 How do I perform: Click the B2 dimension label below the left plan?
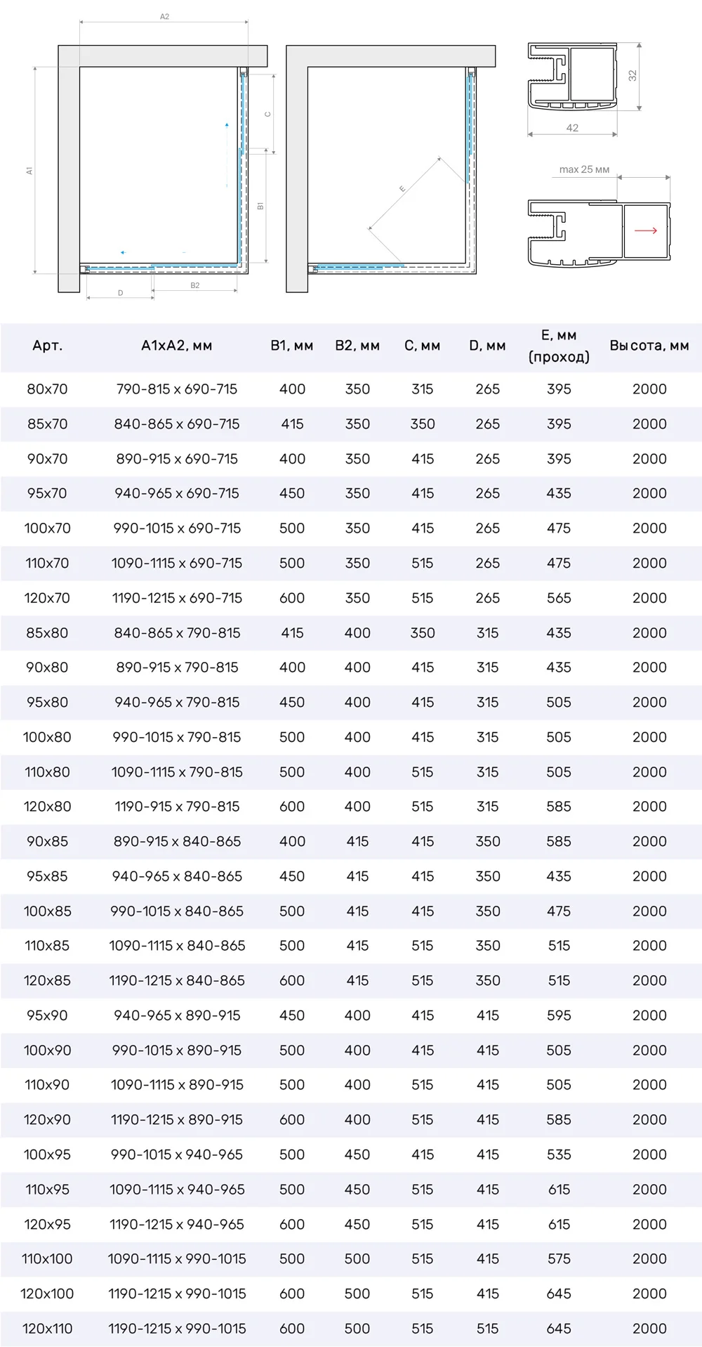(x=195, y=285)
